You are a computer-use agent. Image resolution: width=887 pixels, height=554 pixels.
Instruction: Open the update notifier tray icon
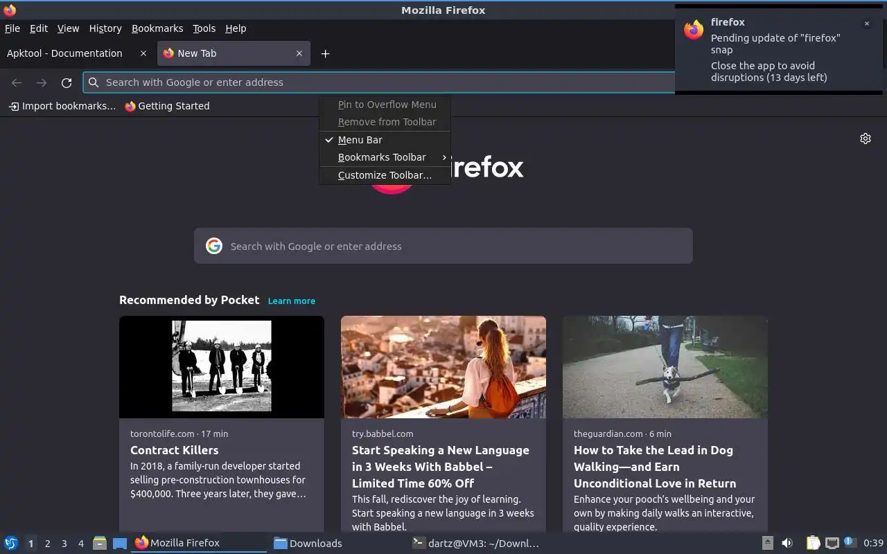(x=850, y=542)
